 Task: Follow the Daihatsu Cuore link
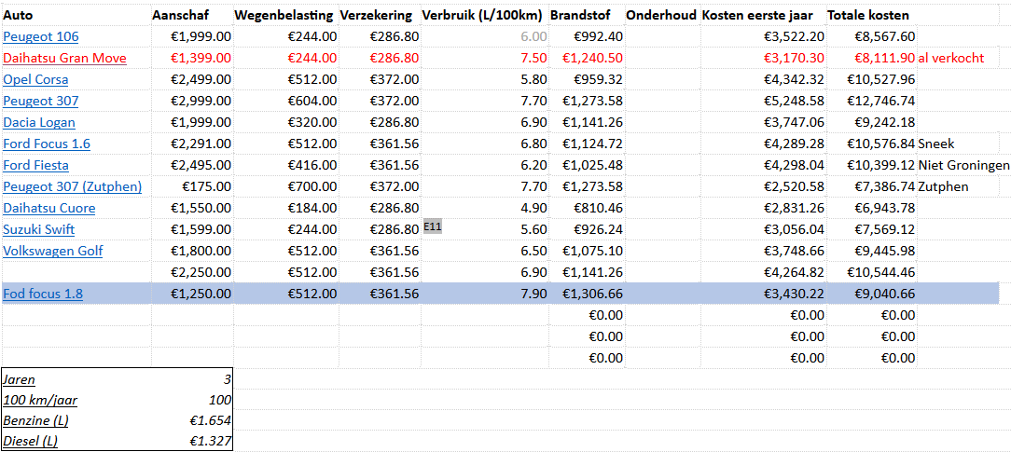(49, 208)
